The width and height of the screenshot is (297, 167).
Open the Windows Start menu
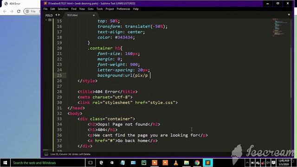tap(5, 163)
